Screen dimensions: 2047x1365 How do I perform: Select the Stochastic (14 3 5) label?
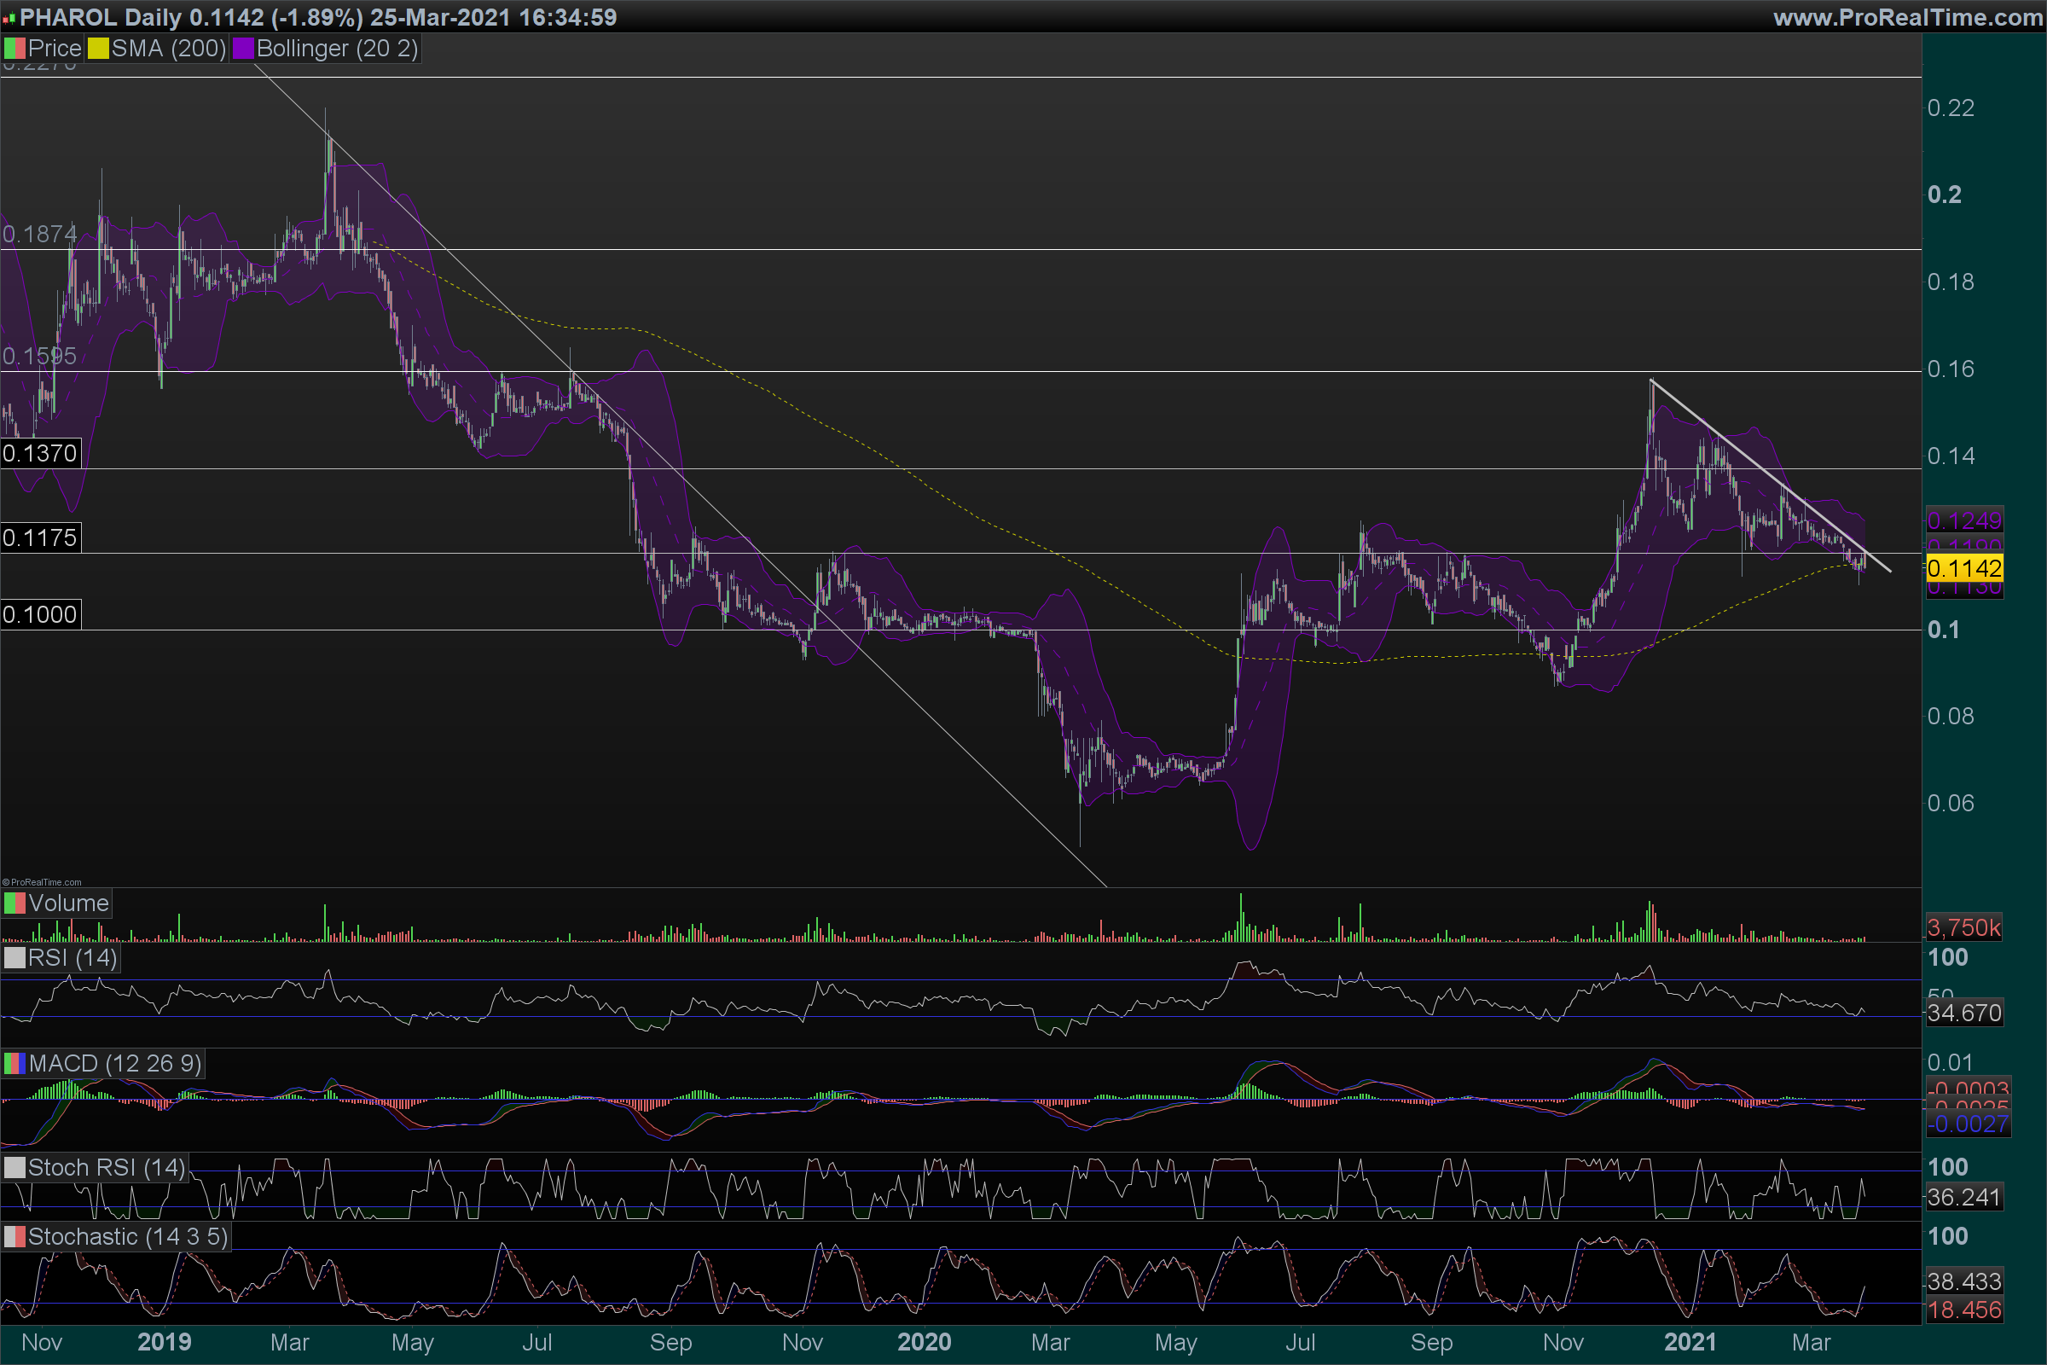[x=127, y=1237]
